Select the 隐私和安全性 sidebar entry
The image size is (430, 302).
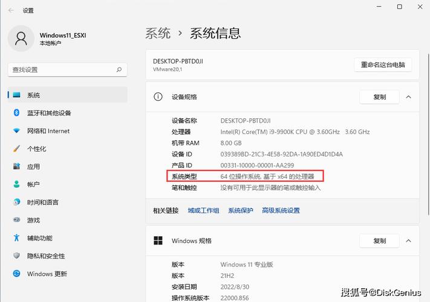tap(68, 255)
